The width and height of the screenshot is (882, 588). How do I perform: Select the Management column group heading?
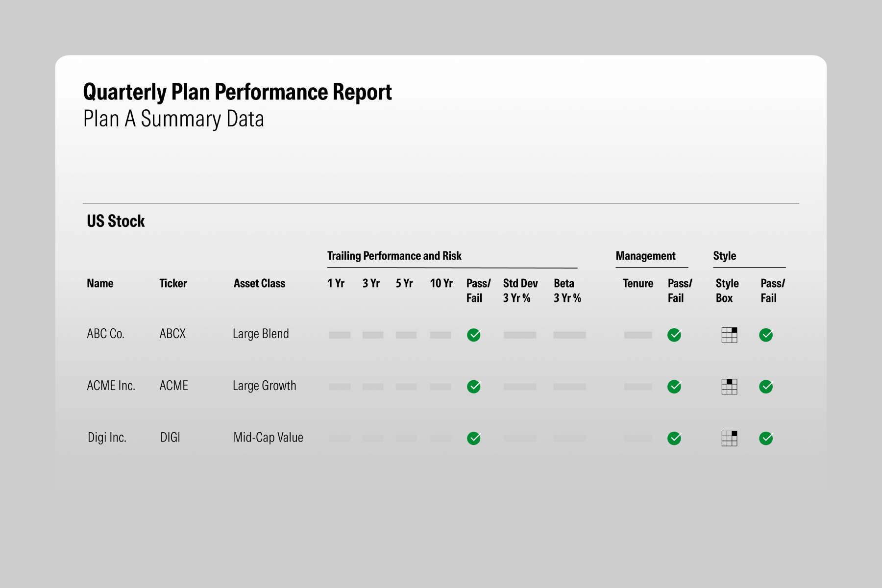tap(645, 256)
